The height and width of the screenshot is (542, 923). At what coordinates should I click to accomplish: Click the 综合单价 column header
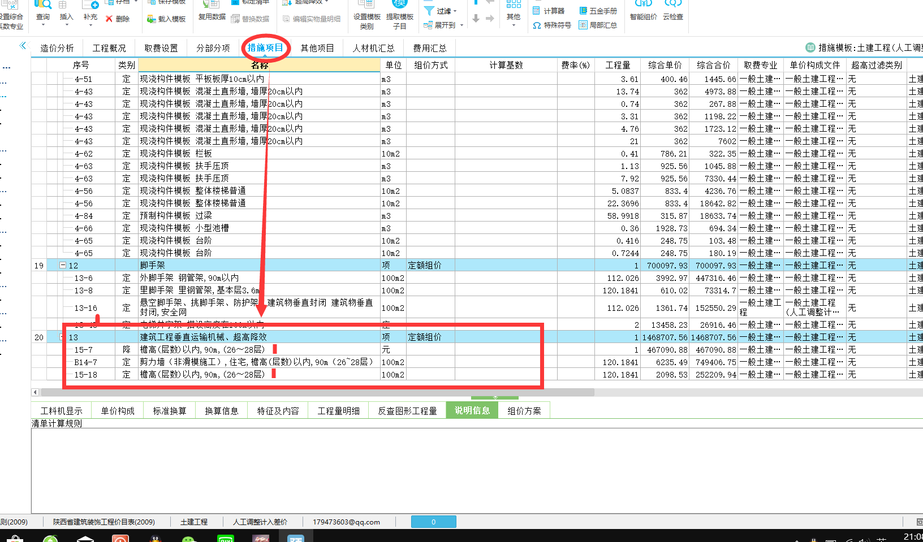tap(665, 65)
